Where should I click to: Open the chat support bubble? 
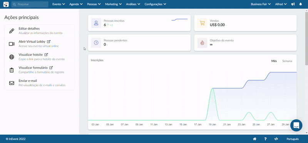pos(296,125)
